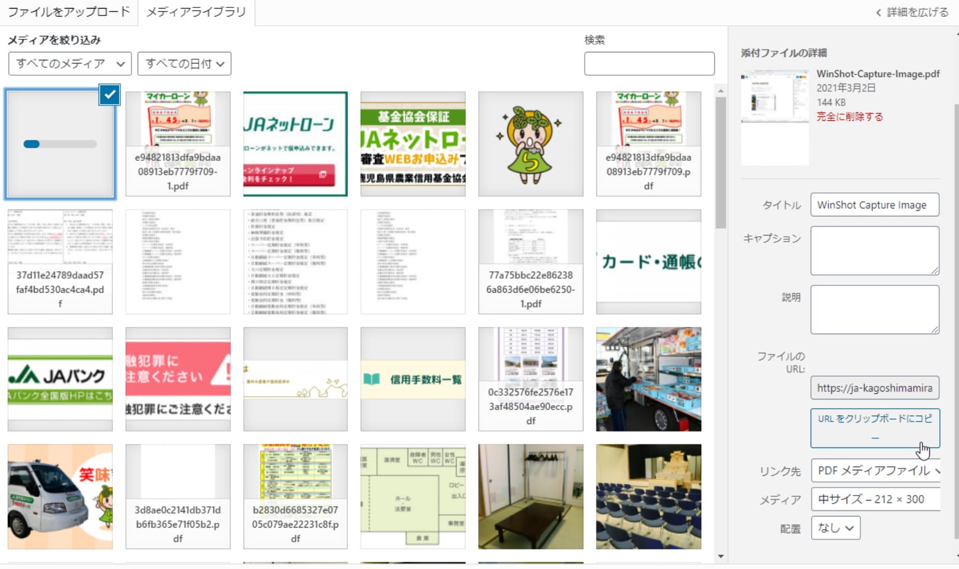
Task: Select 77a75bbc22e862386a863d6e06be6250-1.pdf file
Action: pos(530,261)
